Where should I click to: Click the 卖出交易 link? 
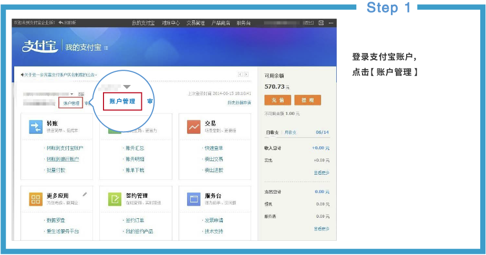(x=214, y=160)
